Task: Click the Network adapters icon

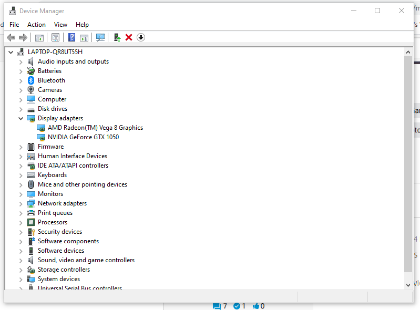Action: (x=31, y=203)
